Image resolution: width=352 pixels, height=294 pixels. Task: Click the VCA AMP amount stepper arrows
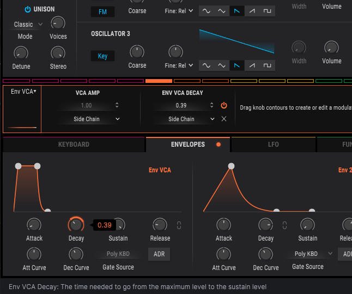[x=117, y=105]
